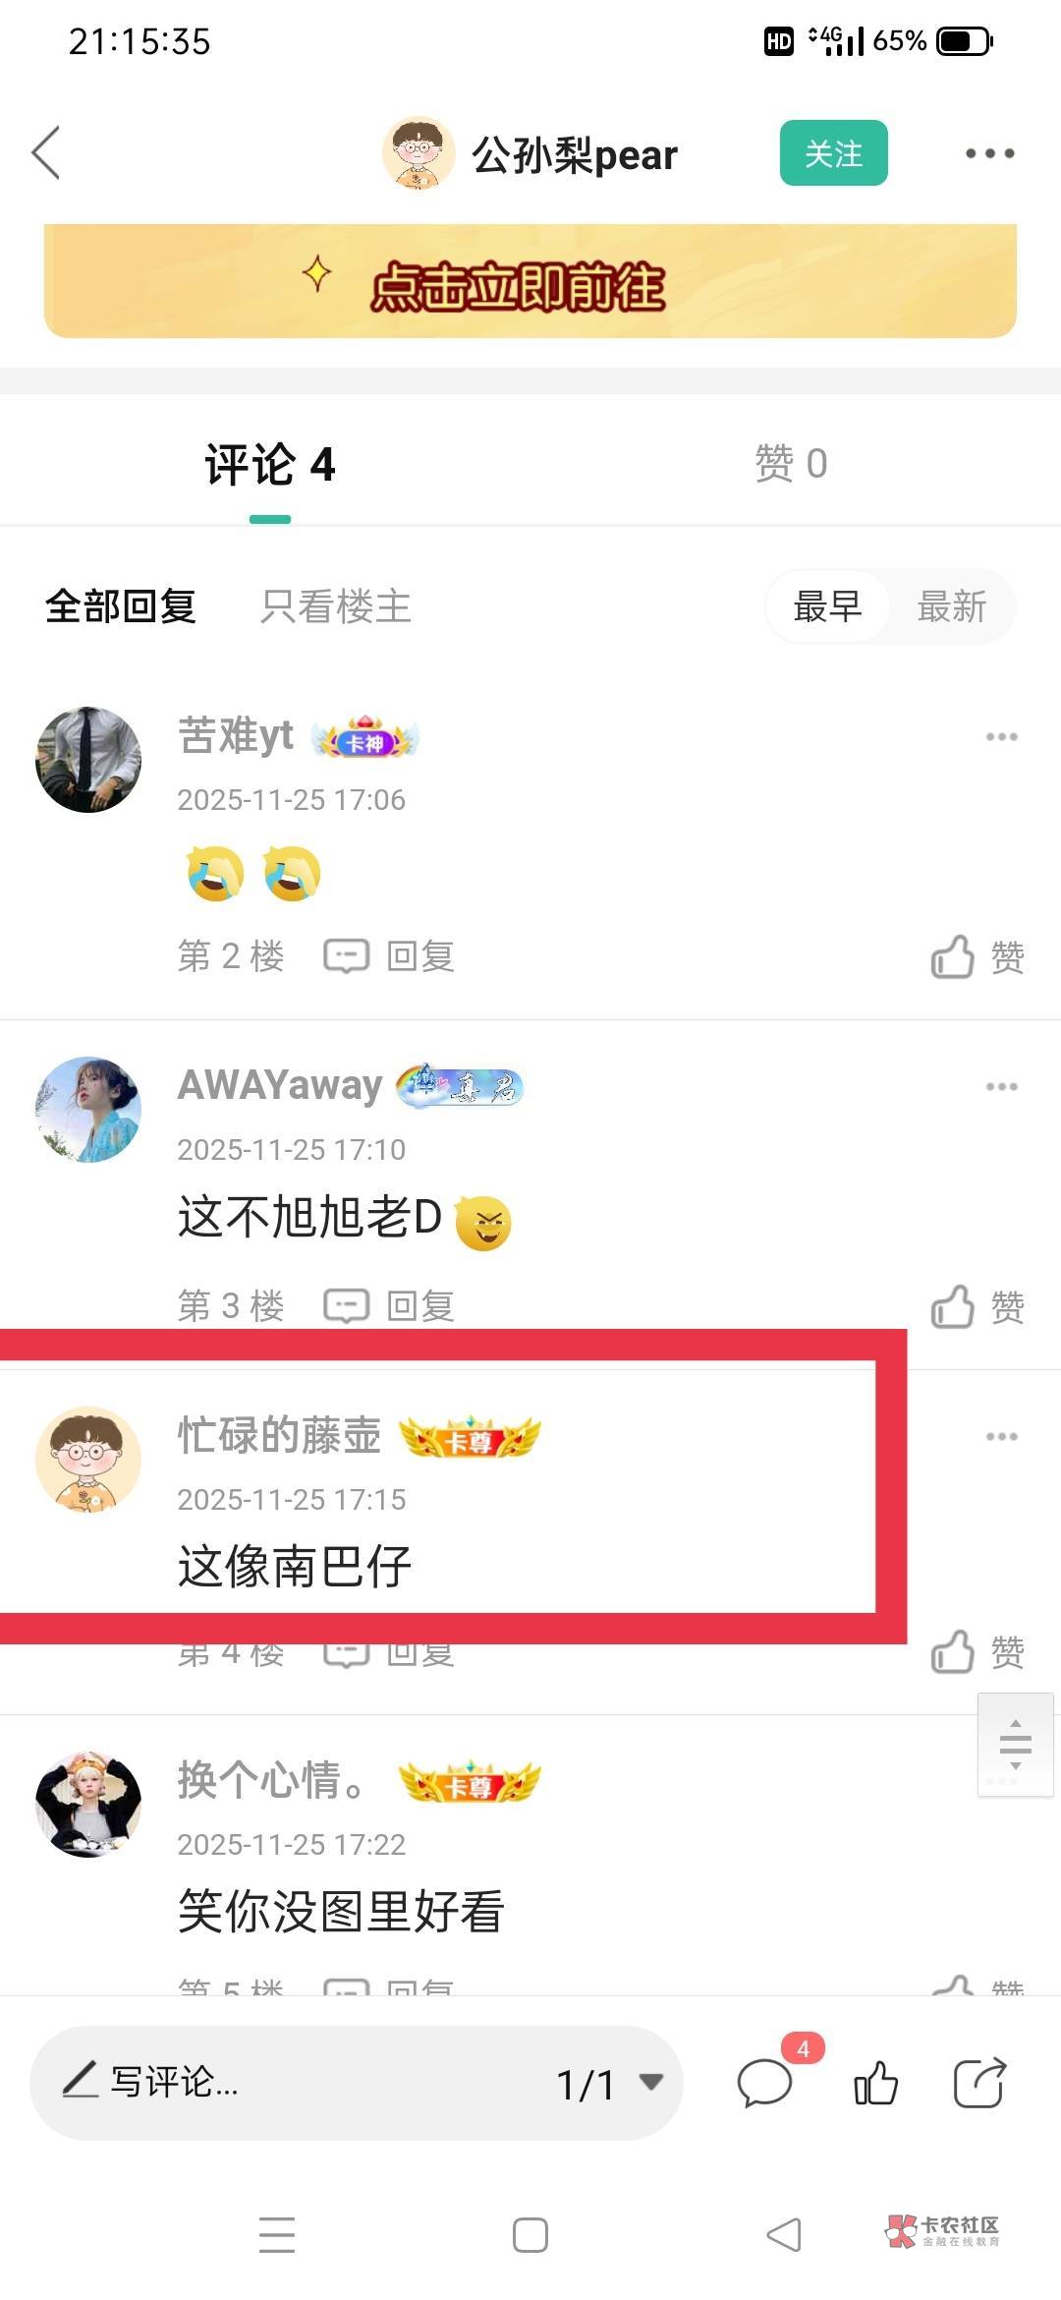Image resolution: width=1061 pixels, height=2300 pixels.
Task: Open options menu for 忙碌的藤壶's comment
Action: [x=1001, y=1436]
